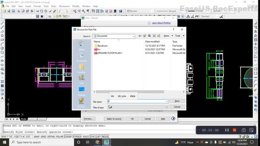Image resolution: width=260 pixels, height=146 pixels.
Task: Click the Pan realtime icon in AutoCAD toolbar
Action: [x=75, y=11]
